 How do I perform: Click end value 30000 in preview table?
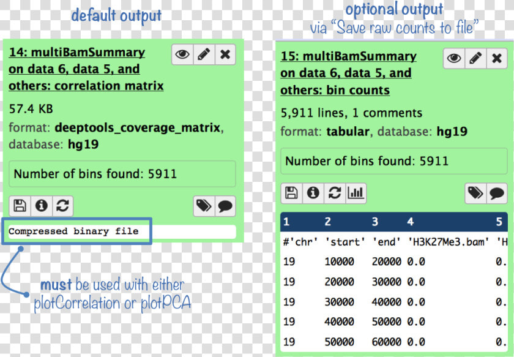[x=387, y=282]
